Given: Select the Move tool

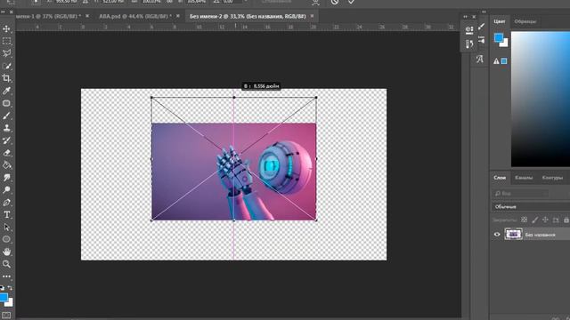Looking at the screenshot, I should [6, 28].
